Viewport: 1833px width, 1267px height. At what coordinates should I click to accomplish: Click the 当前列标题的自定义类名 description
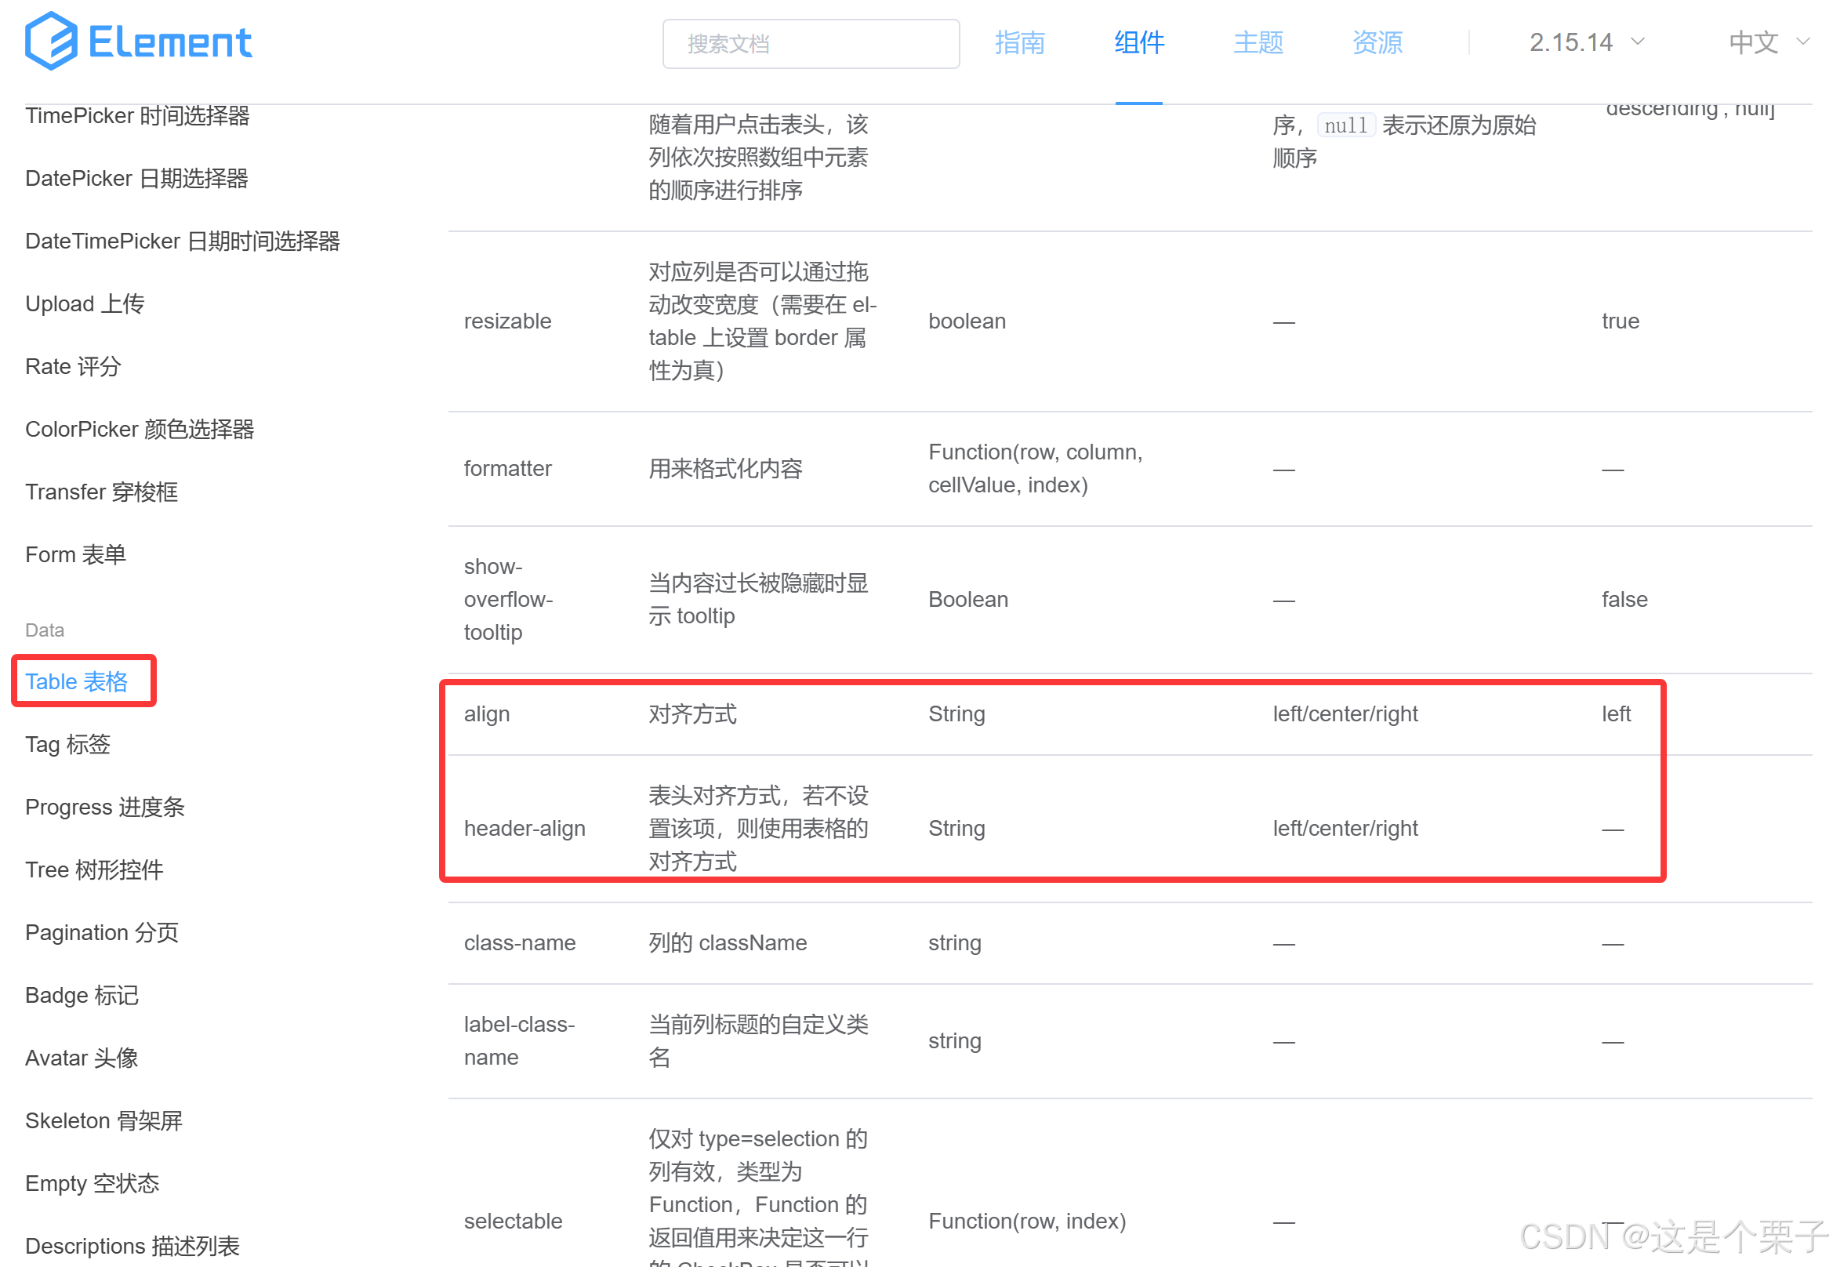click(x=759, y=1040)
